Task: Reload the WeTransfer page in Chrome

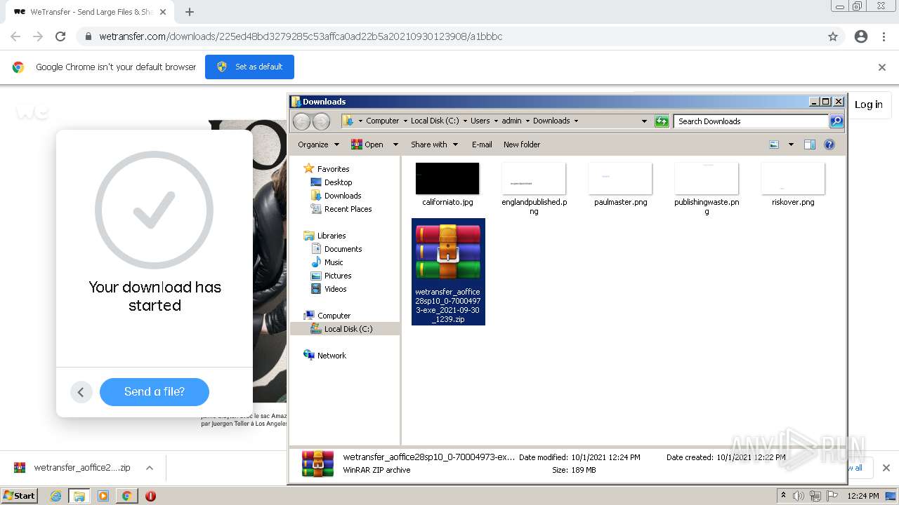Action: (60, 36)
